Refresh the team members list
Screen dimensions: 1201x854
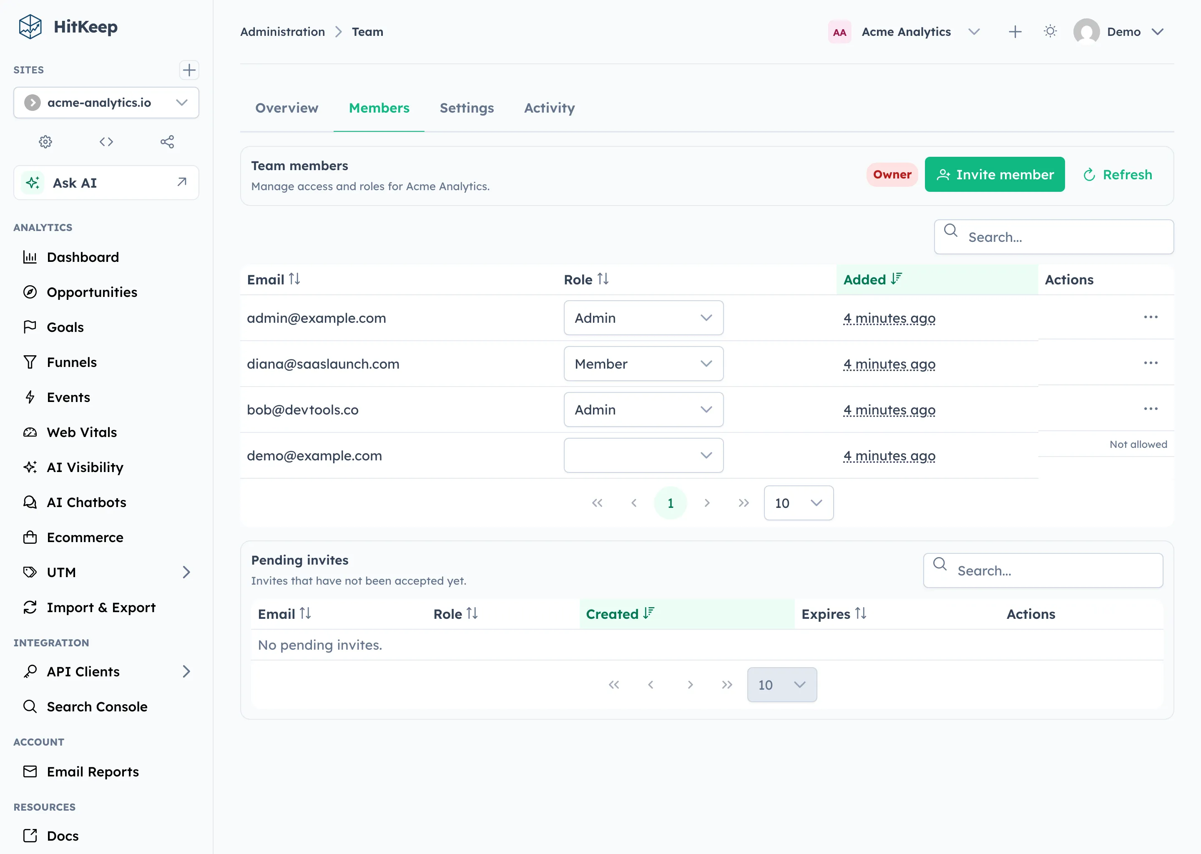point(1118,174)
